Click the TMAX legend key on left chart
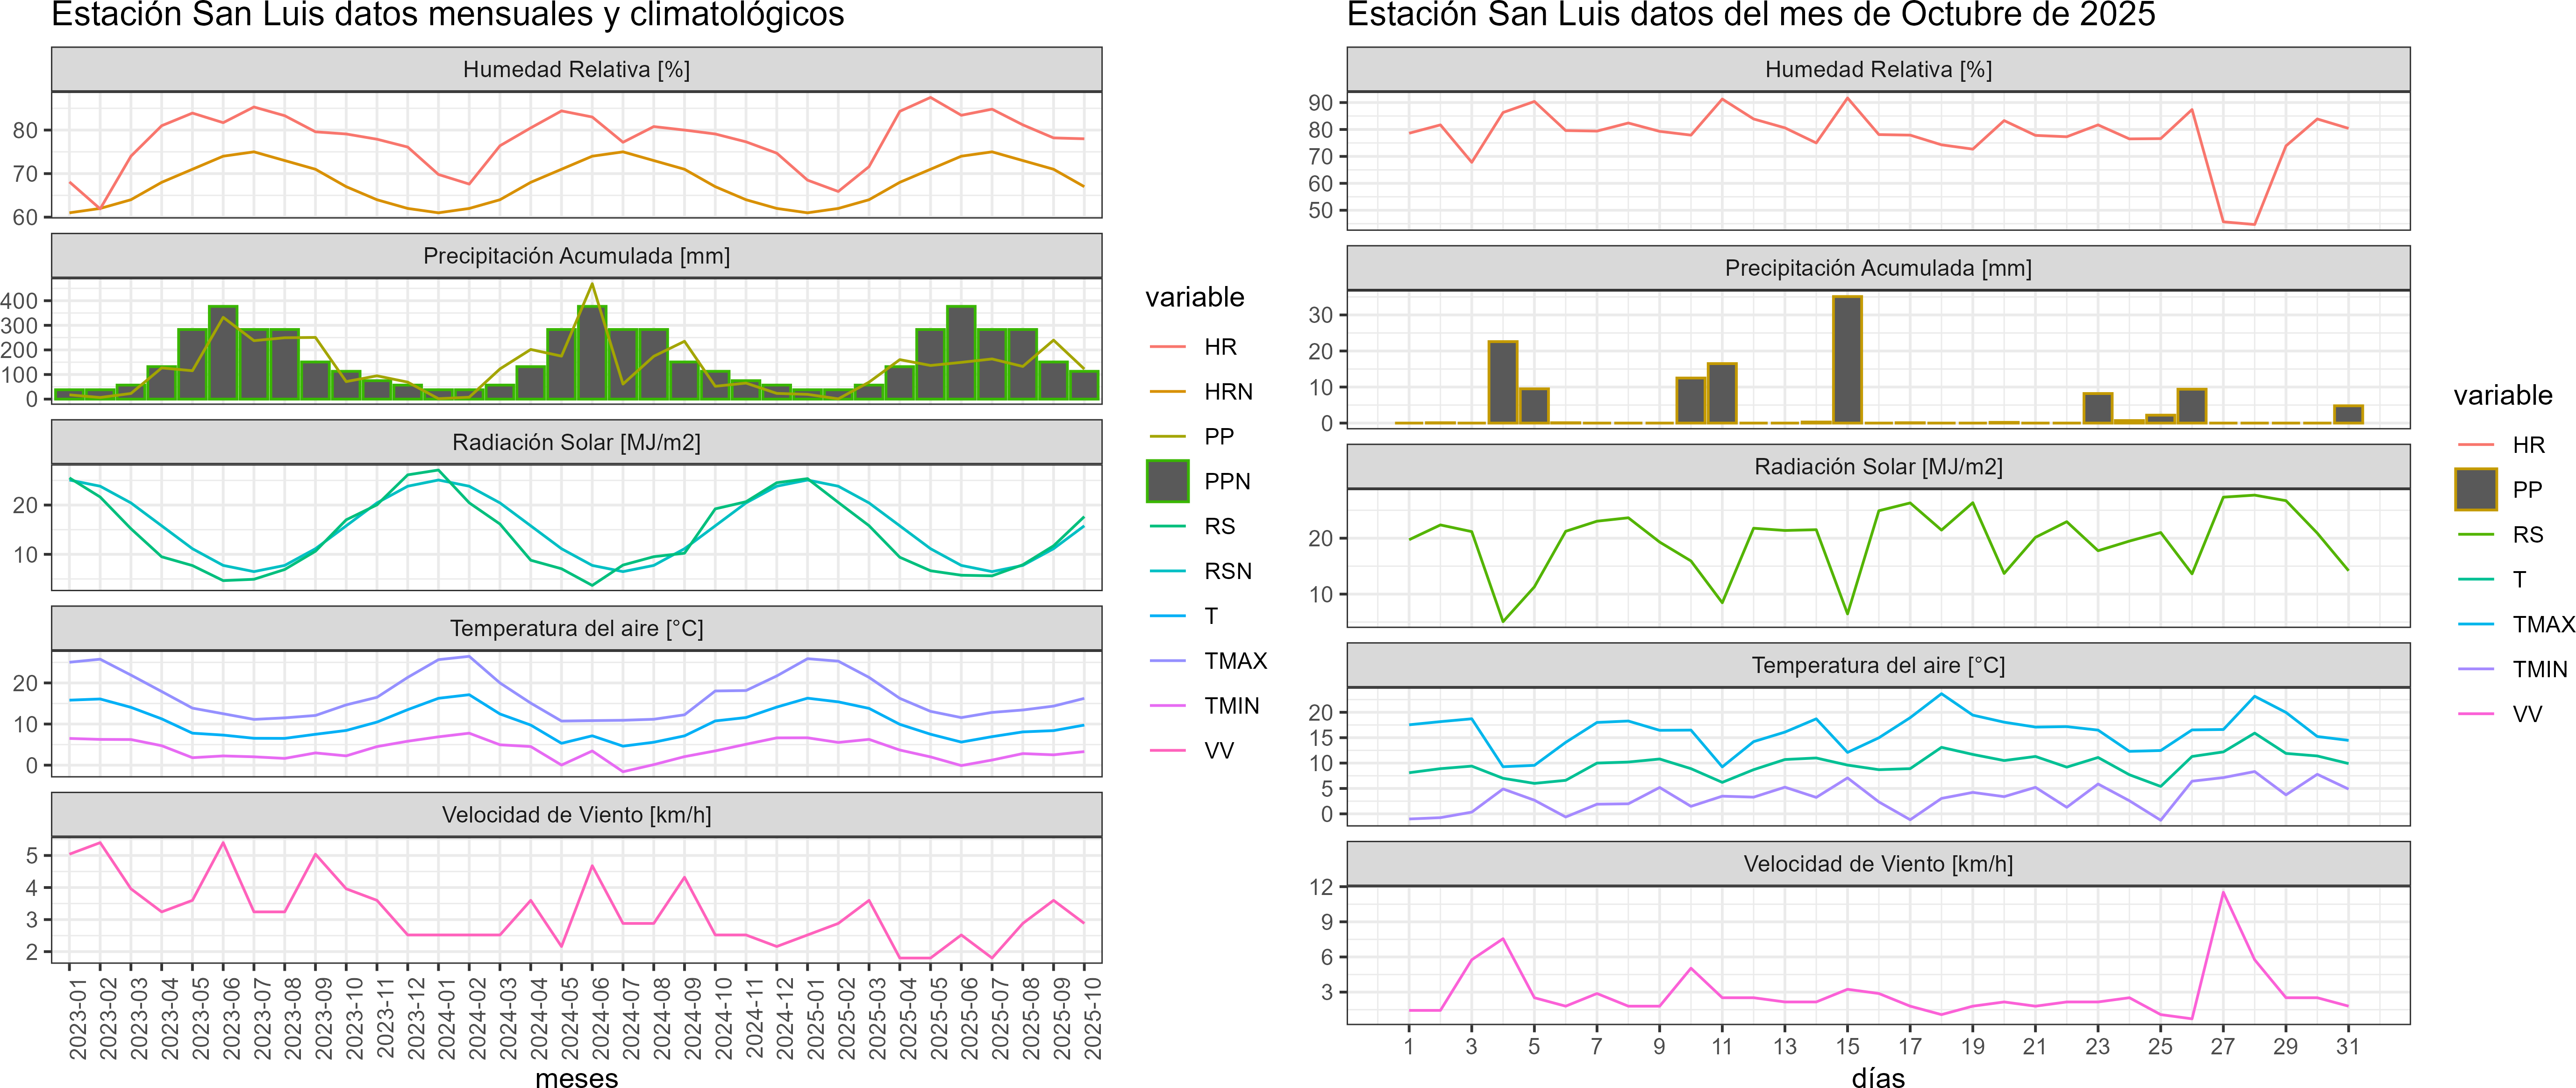The image size is (2576, 1088). pyautogui.click(x=1167, y=661)
